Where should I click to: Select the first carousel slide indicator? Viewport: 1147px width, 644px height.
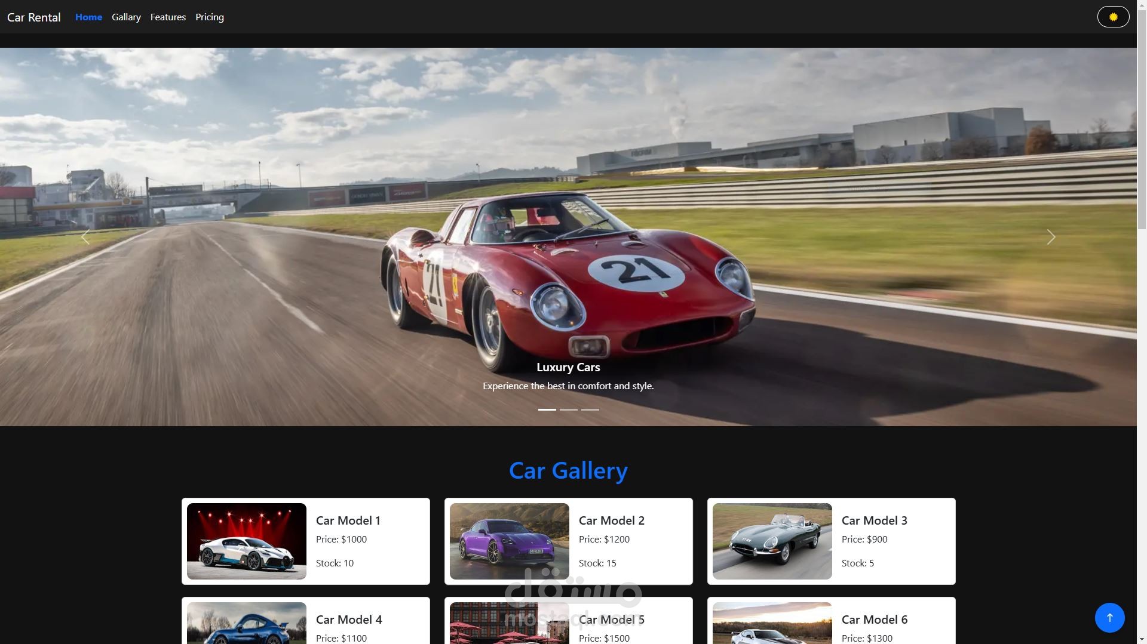click(x=547, y=409)
